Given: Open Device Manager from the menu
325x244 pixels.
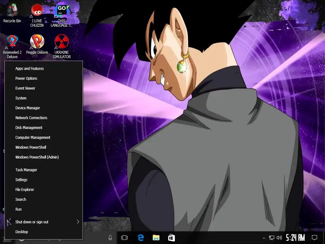Looking at the screenshot, I should pos(44,108).
